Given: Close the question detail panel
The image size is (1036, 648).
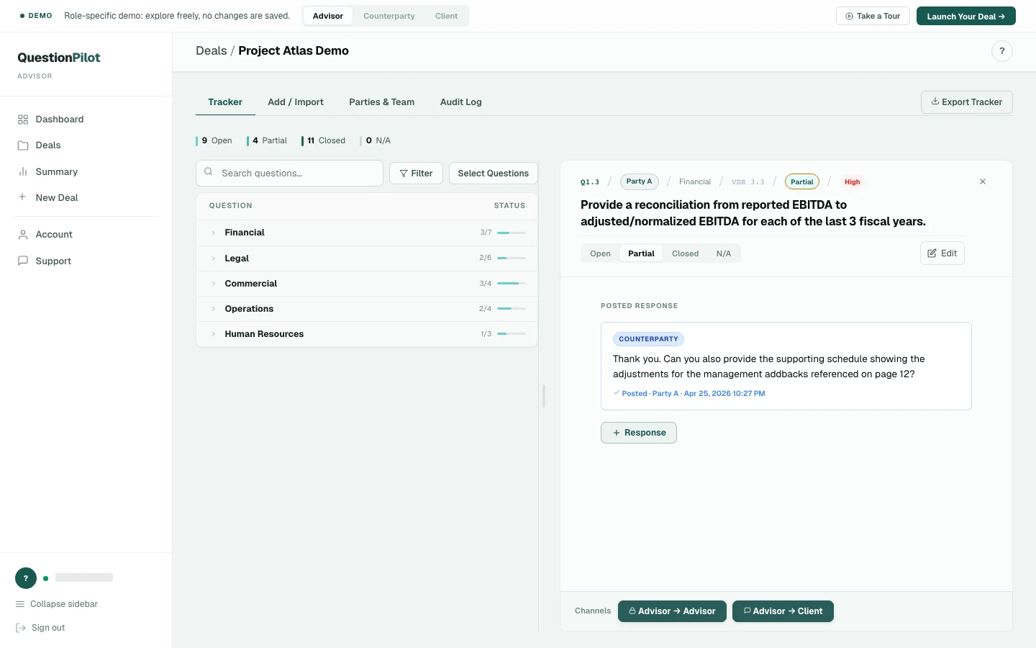Looking at the screenshot, I should click(983, 181).
